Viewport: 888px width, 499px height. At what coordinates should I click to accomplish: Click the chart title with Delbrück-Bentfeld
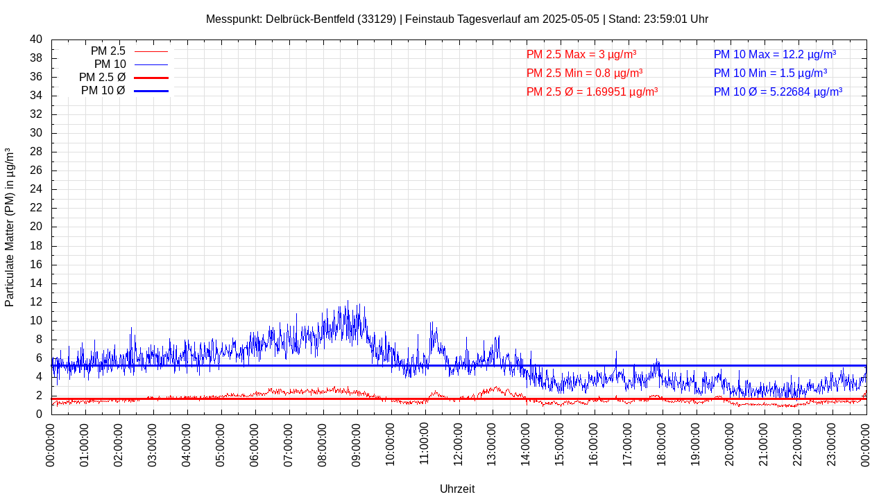pyautogui.click(x=456, y=19)
